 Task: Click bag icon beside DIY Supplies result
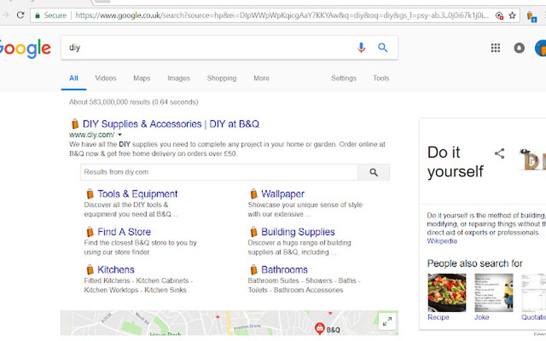[x=75, y=124]
